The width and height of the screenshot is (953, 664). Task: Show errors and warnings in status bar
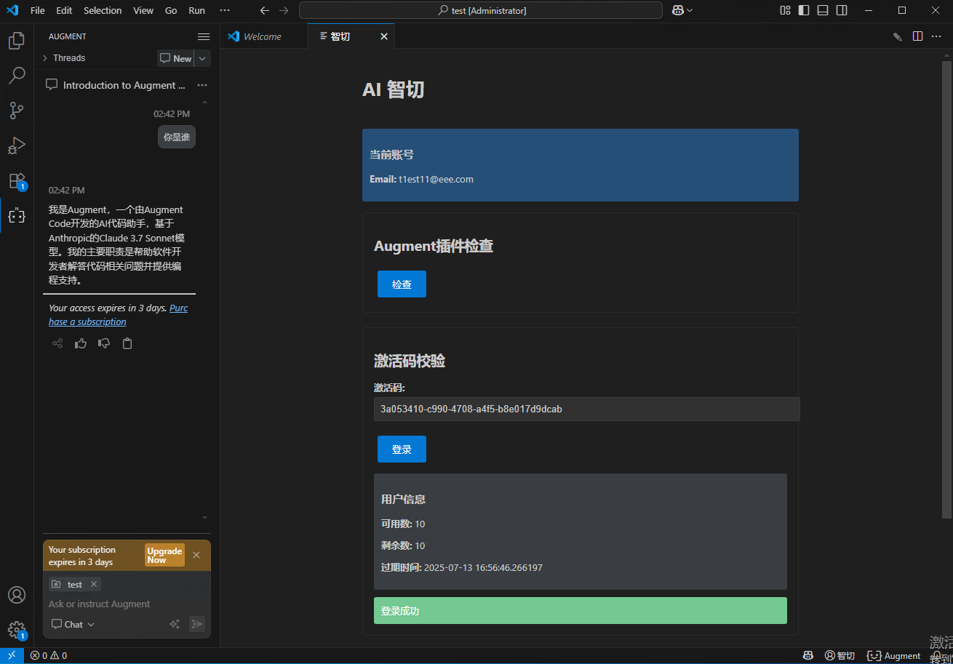pyautogui.click(x=49, y=655)
